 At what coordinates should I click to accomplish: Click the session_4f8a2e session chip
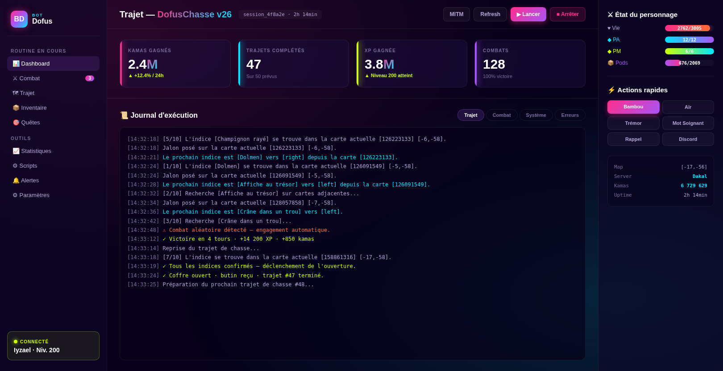coord(280,14)
